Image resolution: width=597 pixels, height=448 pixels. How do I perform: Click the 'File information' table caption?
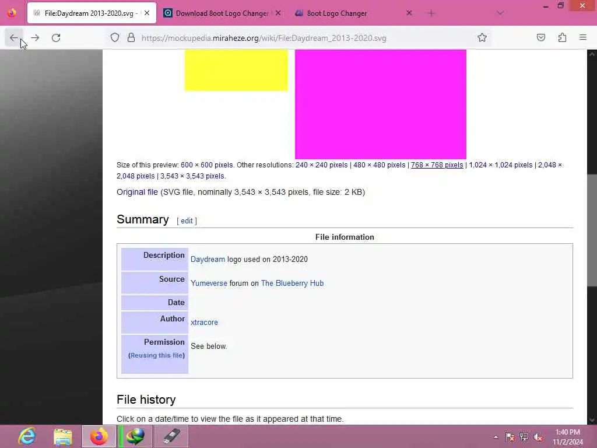click(x=345, y=237)
